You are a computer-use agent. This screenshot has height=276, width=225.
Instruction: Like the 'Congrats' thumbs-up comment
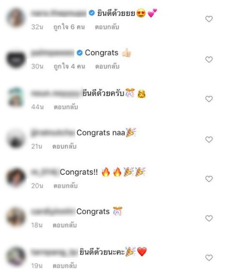click(209, 59)
